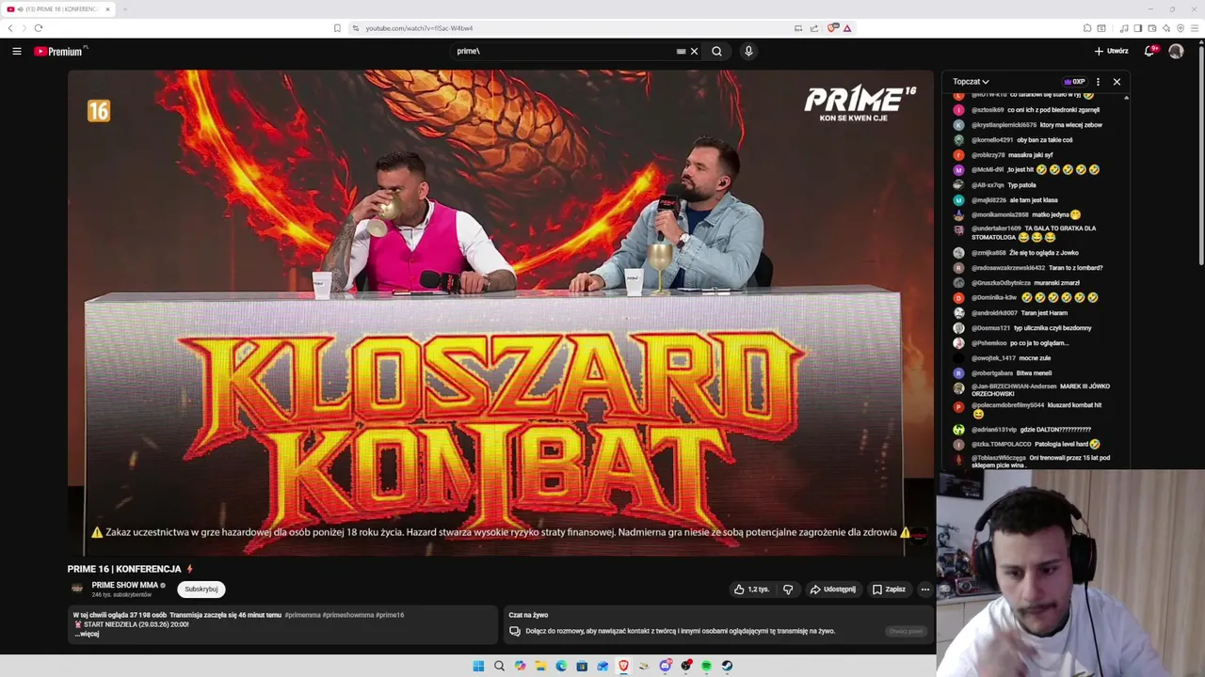
Task: Click the search magnifier button
Action: pyautogui.click(x=716, y=51)
